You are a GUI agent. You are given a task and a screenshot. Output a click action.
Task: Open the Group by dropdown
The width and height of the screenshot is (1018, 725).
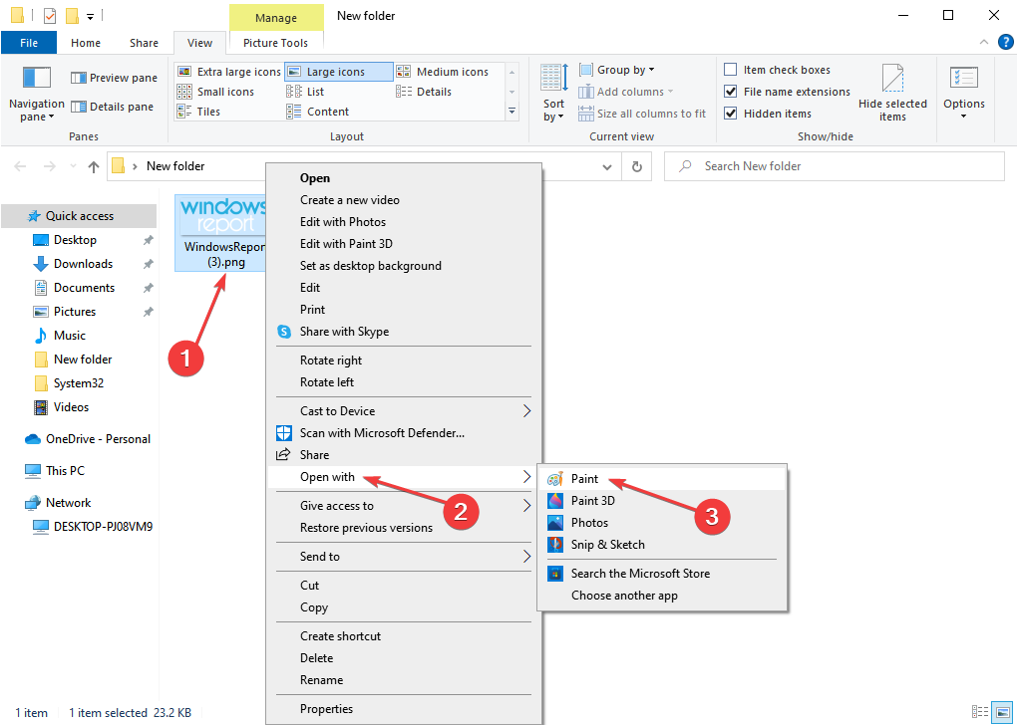point(617,70)
